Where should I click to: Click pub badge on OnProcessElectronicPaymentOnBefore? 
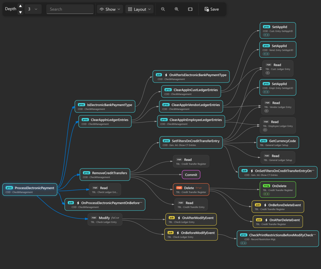tap(71, 203)
